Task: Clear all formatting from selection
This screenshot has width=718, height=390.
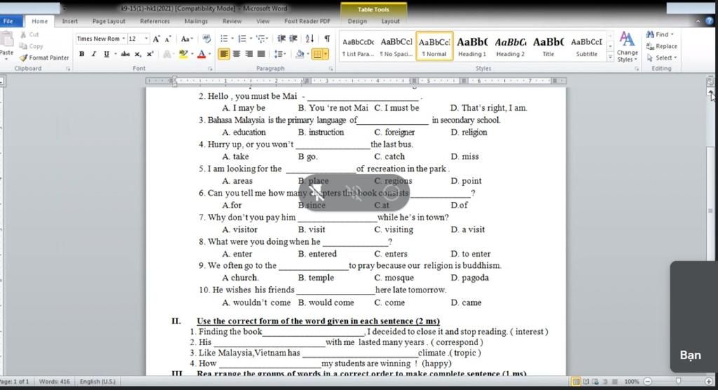Action: [x=207, y=39]
